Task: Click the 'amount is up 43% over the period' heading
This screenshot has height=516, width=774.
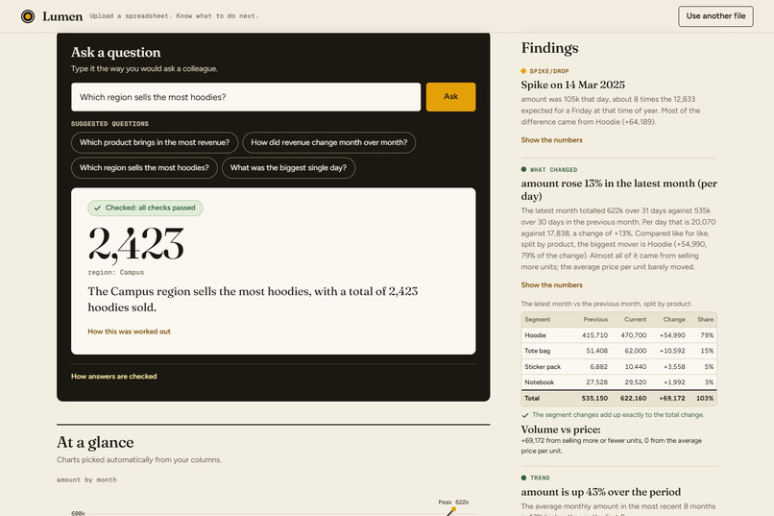Action: click(x=601, y=492)
